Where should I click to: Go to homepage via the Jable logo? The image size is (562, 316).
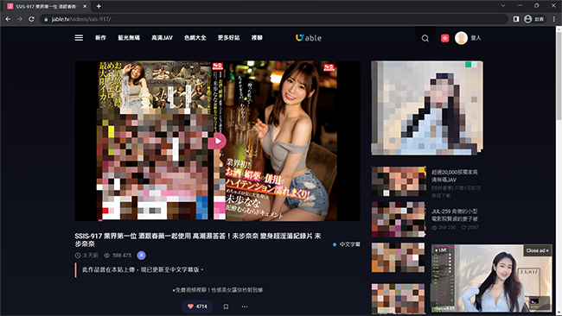(309, 38)
